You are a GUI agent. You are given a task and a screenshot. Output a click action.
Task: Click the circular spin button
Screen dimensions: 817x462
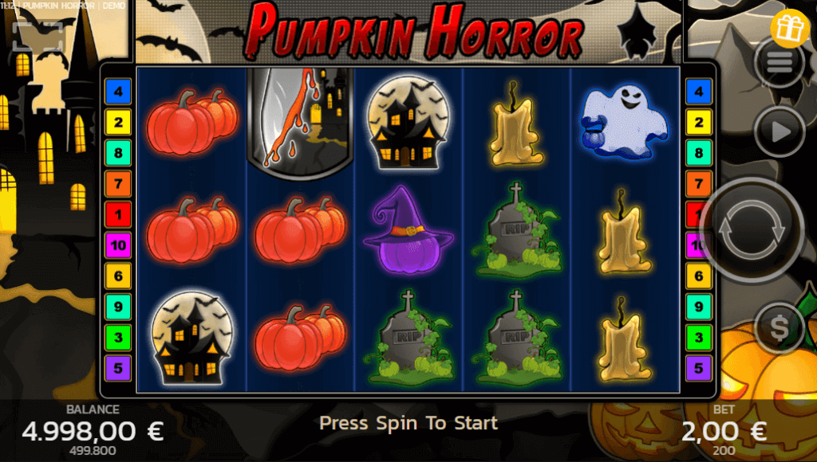point(752,230)
